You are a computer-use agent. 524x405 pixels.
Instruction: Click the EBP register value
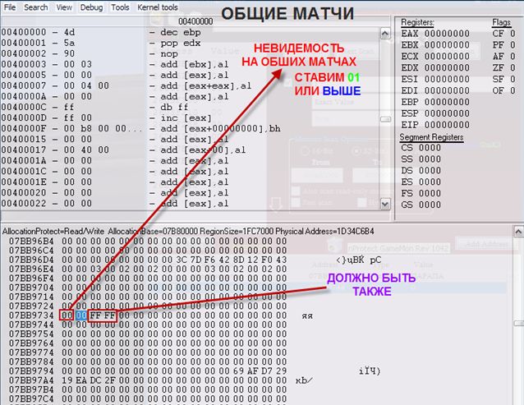[x=447, y=102]
